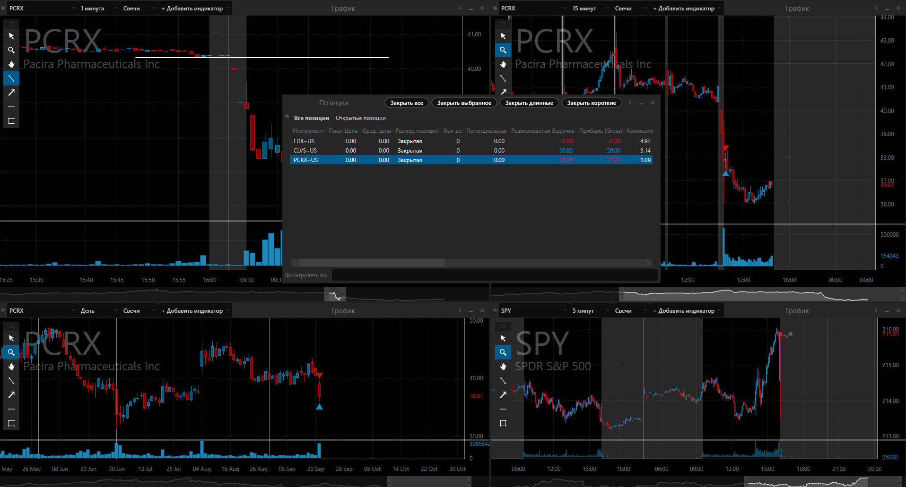906x487 pixels.
Task: Toggle the link circle on PCRX Day chart
Action: [x=3, y=310]
